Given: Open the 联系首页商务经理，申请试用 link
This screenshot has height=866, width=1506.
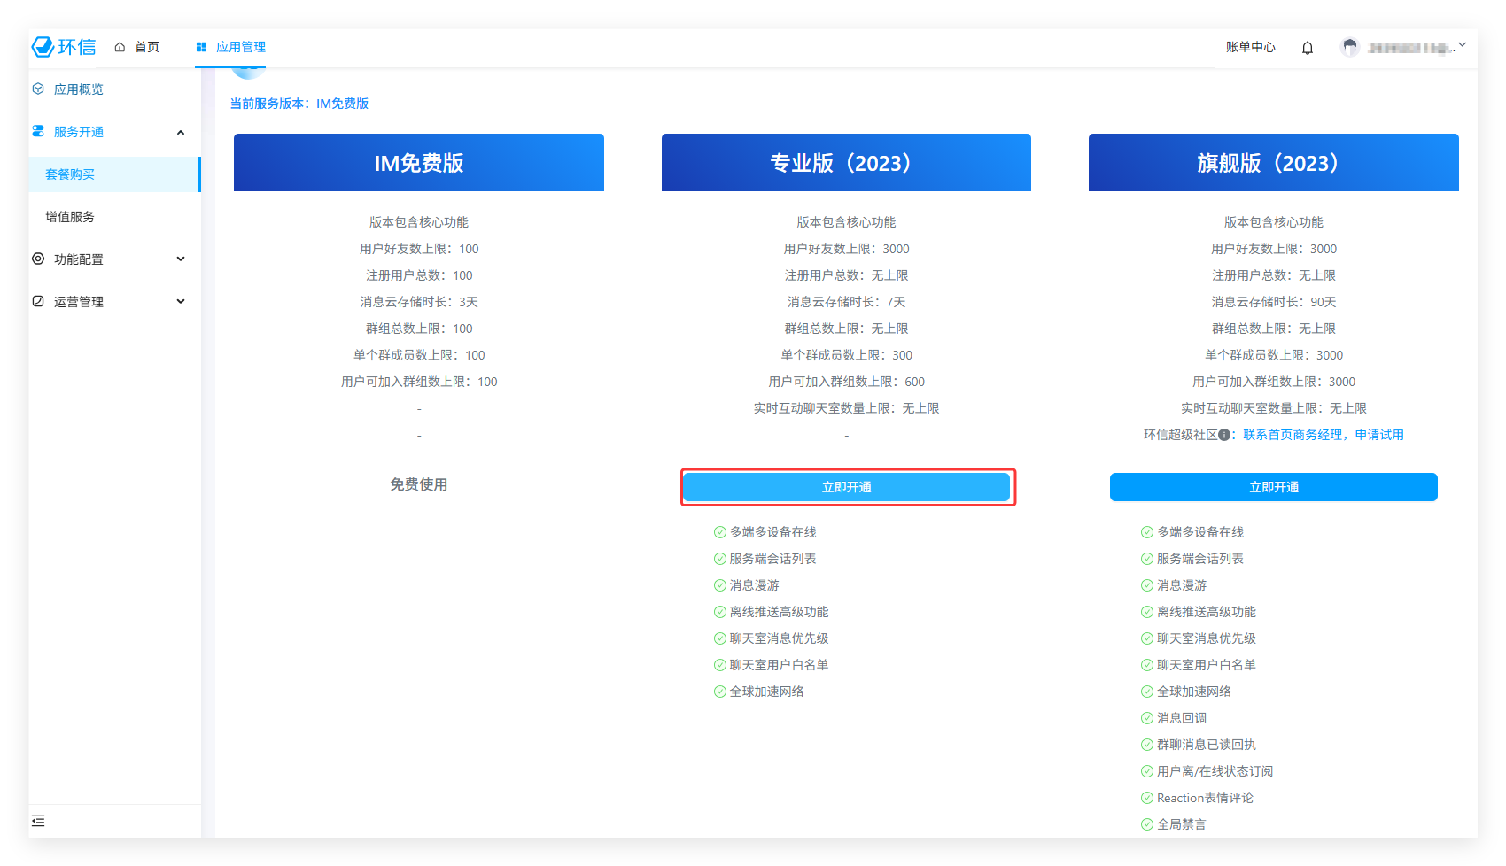Looking at the screenshot, I should (x=1323, y=435).
